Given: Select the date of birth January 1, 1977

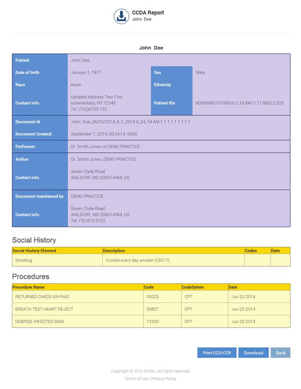Looking at the screenshot, I should (86, 72).
